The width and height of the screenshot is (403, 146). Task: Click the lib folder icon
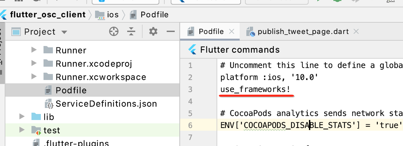(x=36, y=117)
